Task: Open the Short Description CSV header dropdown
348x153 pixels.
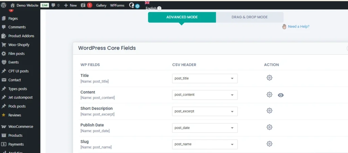Action: (205, 111)
